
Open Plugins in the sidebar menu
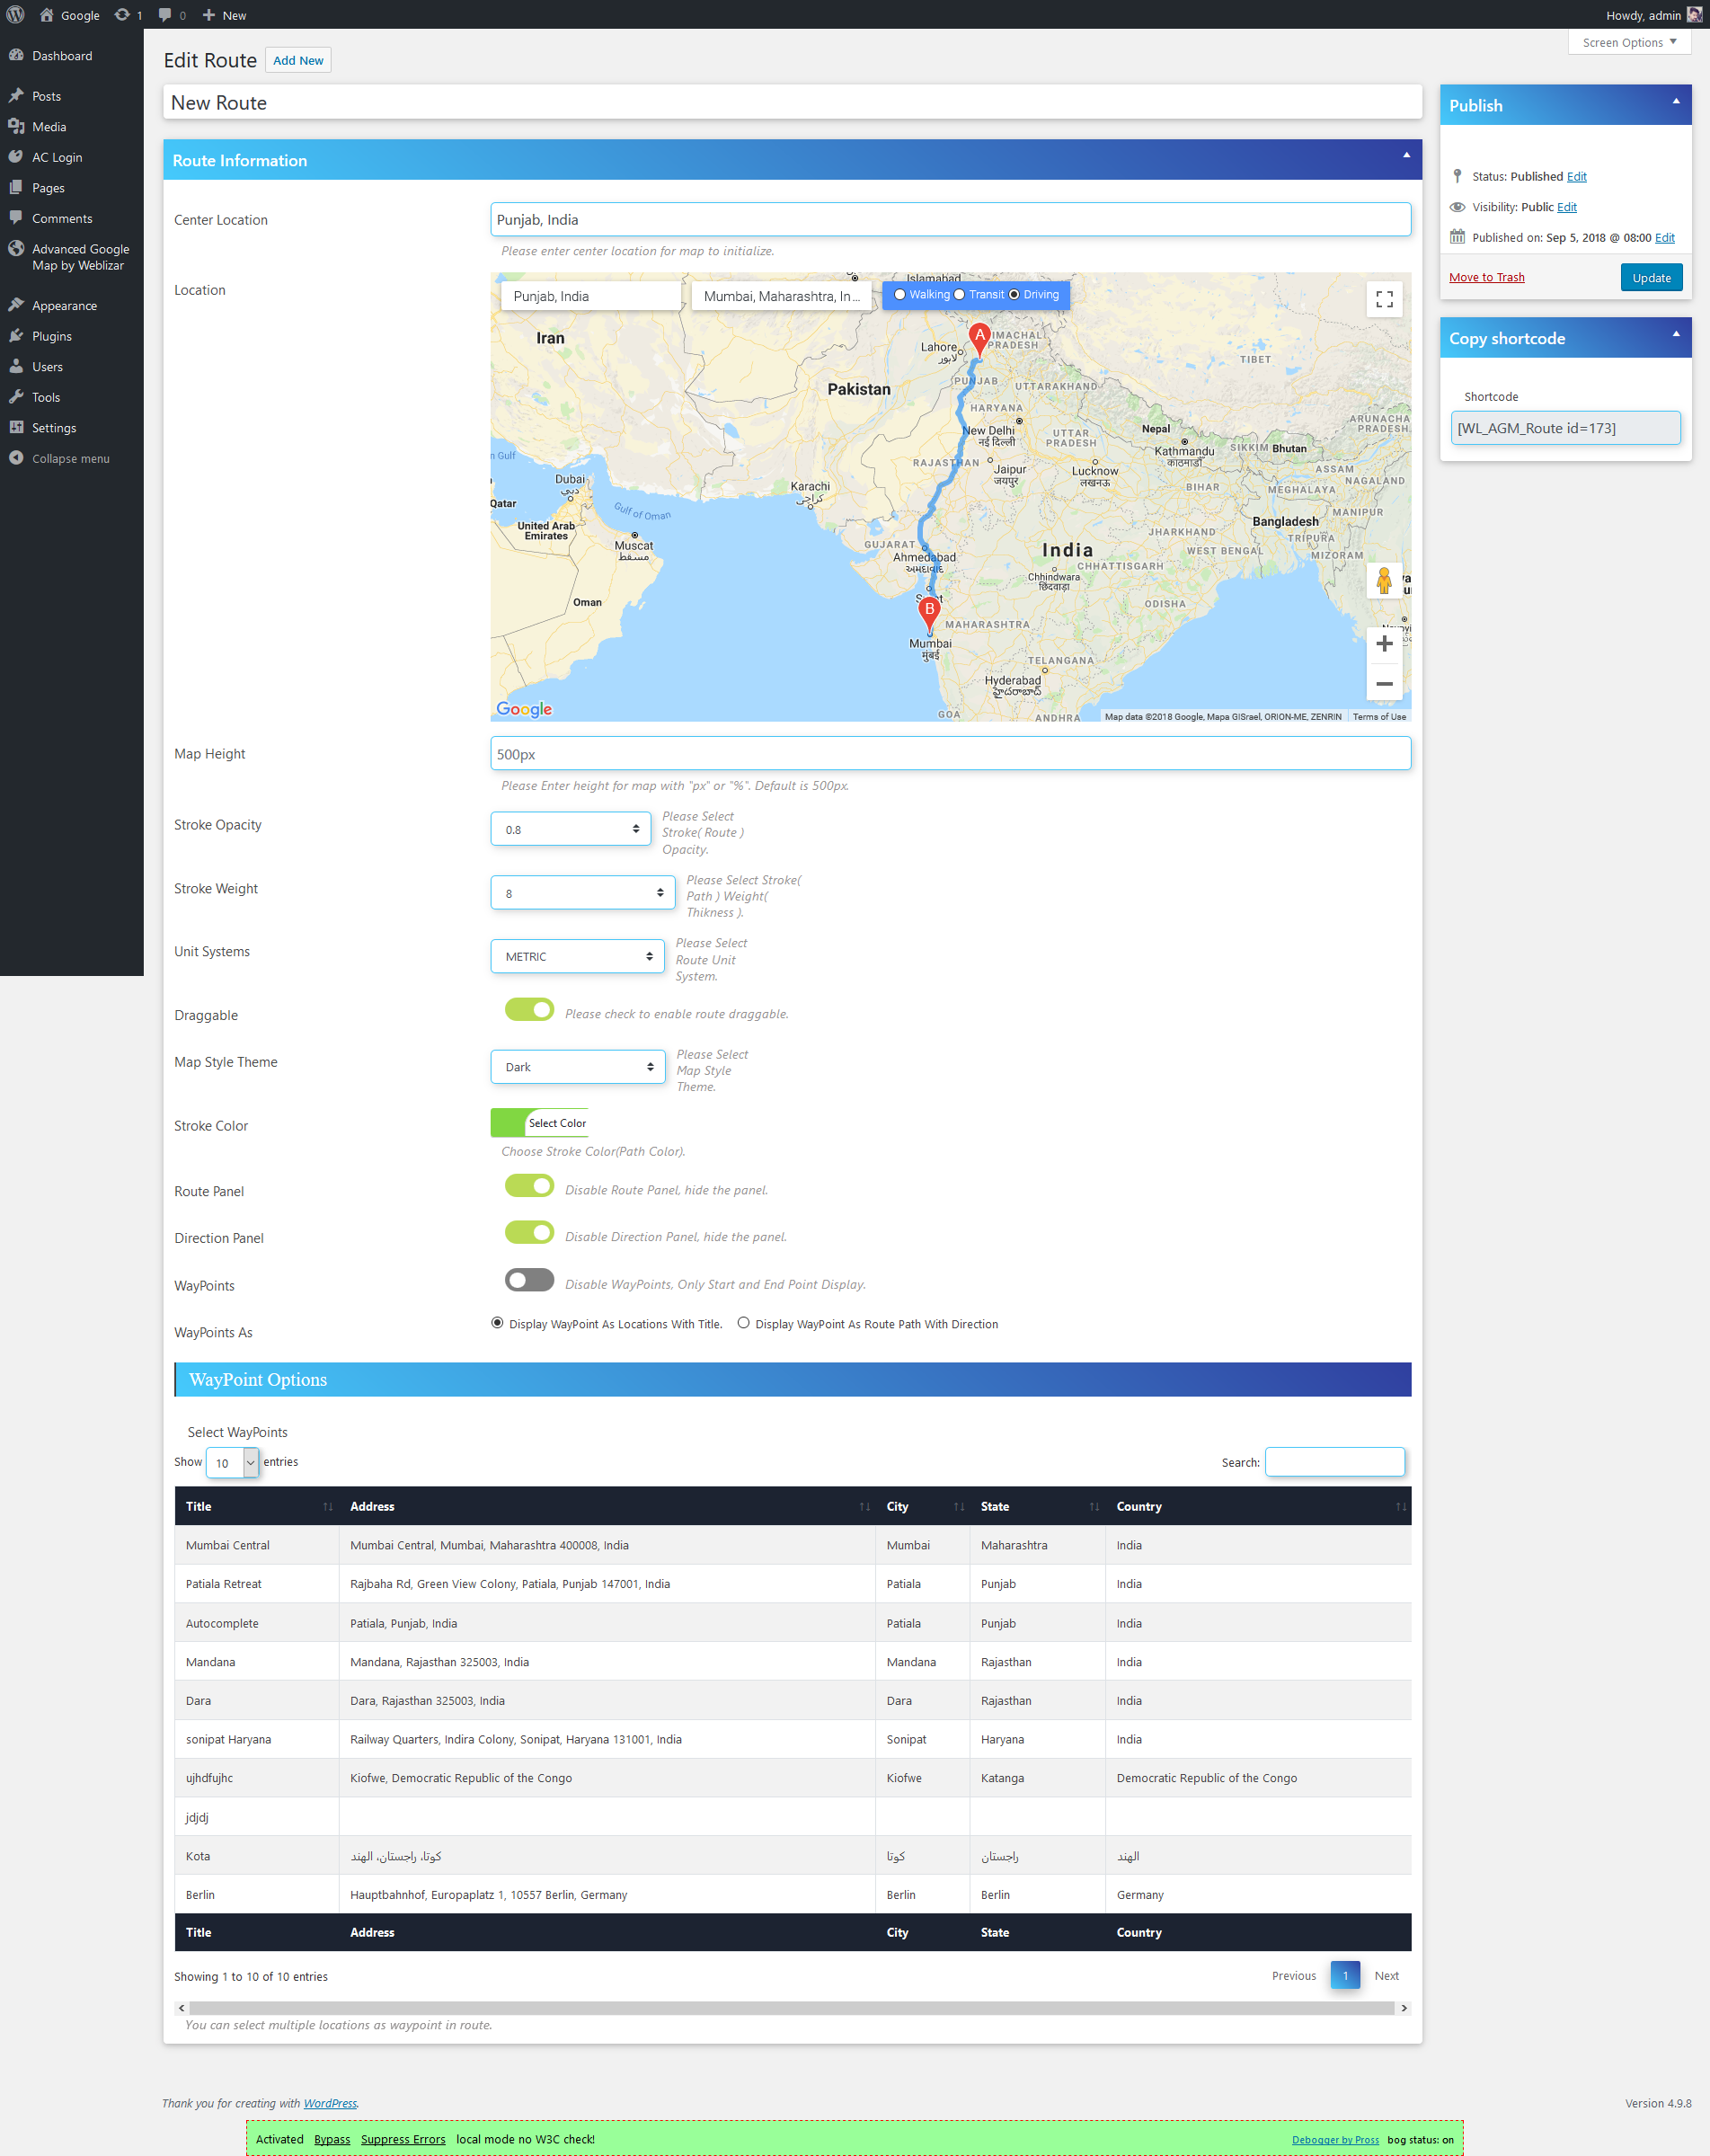52,336
